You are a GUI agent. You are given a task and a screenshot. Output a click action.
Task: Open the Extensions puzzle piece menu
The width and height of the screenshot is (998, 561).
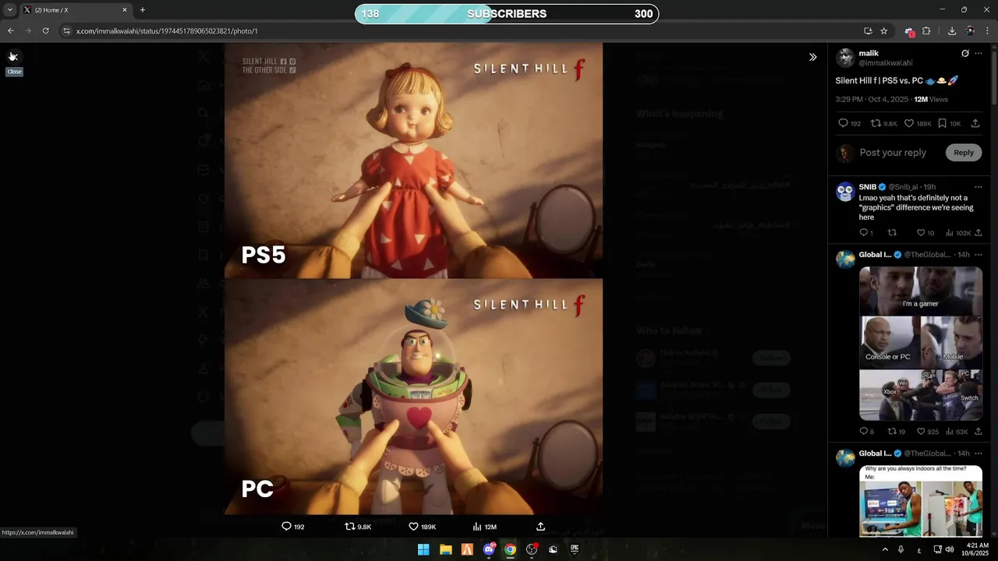[x=926, y=31]
